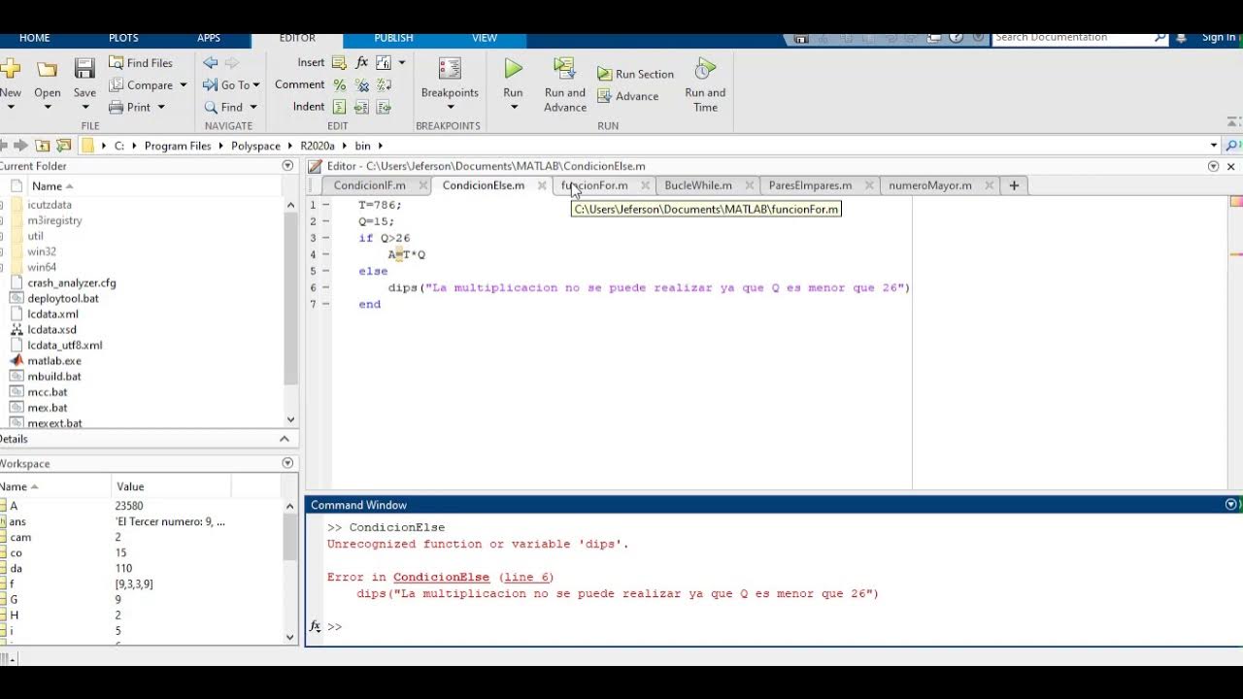Screen dimensions: 1243x699
Task: Click the Name column header in Workspace
Action: tap(55, 486)
